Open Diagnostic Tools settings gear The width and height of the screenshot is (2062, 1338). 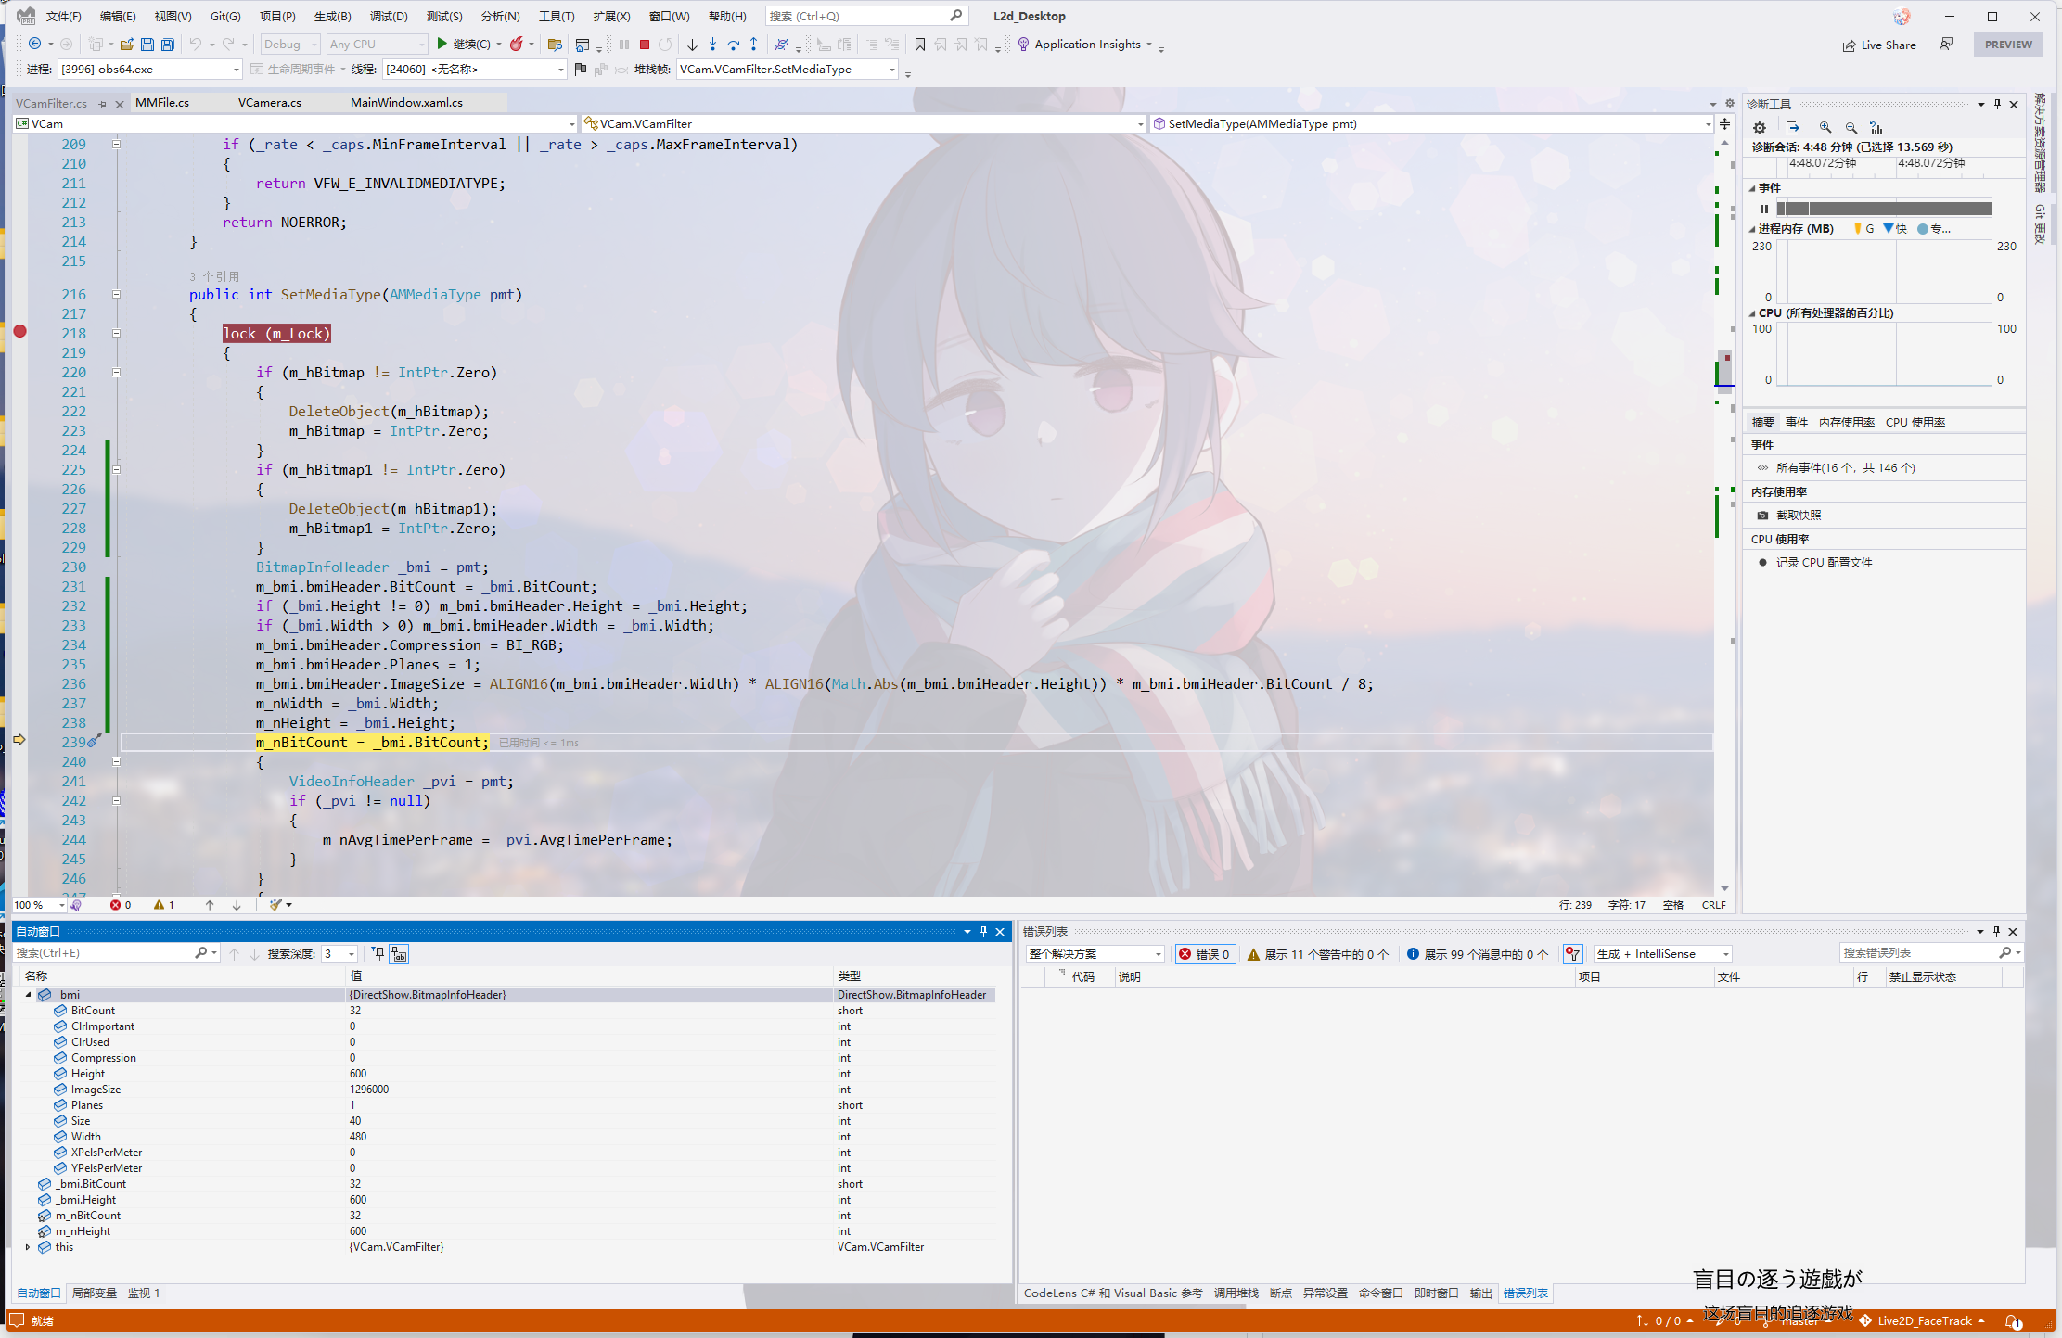(1760, 128)
